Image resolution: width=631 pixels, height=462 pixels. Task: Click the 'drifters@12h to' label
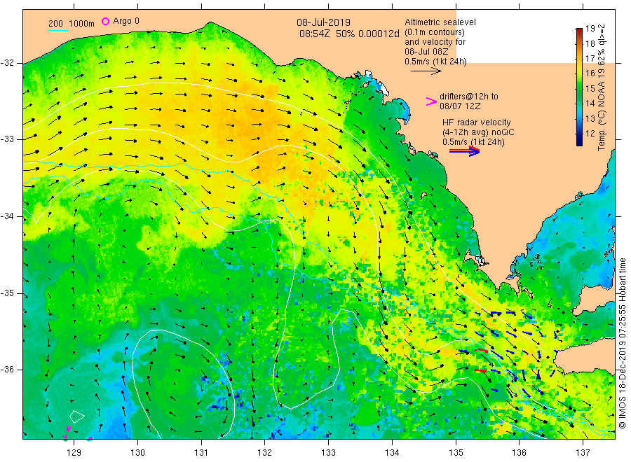[x=469, y=97]
